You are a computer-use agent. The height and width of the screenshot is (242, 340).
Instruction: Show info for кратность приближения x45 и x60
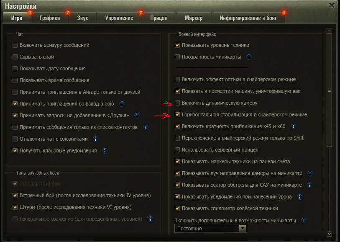(293, 126)
